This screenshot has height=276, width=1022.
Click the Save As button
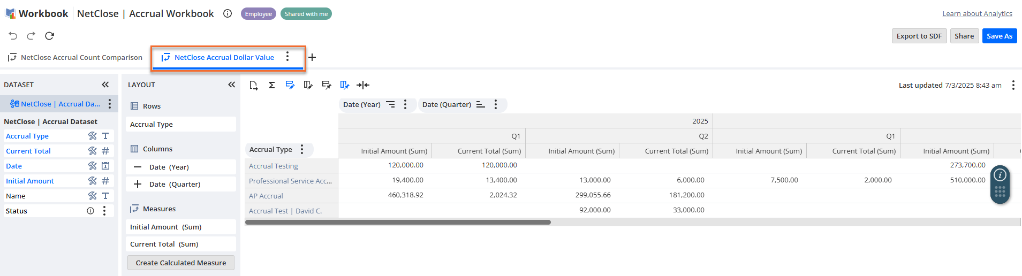(x=1000, y=36)
